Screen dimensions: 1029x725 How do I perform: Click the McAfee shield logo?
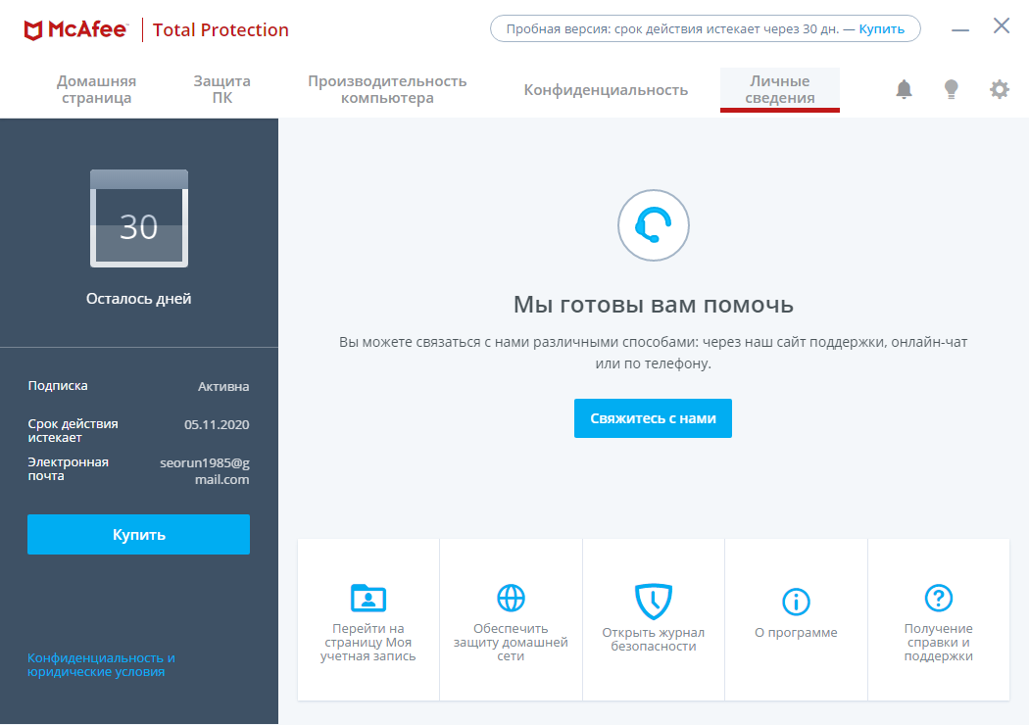coord(32,30)
